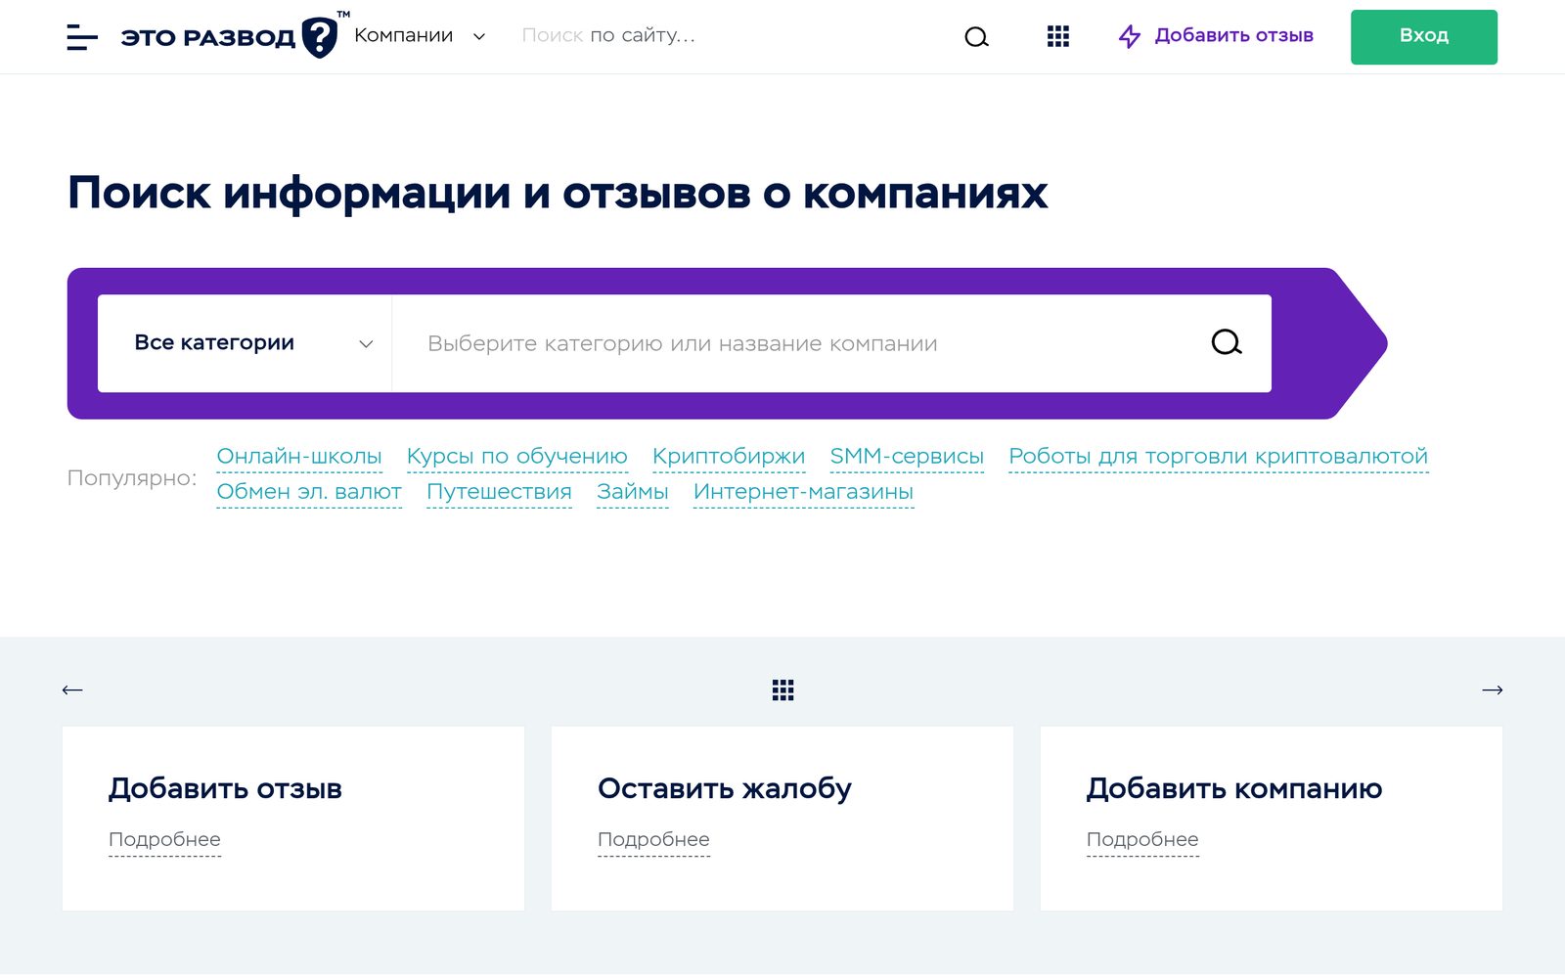Click the Оставить жалобу card title

725,788
